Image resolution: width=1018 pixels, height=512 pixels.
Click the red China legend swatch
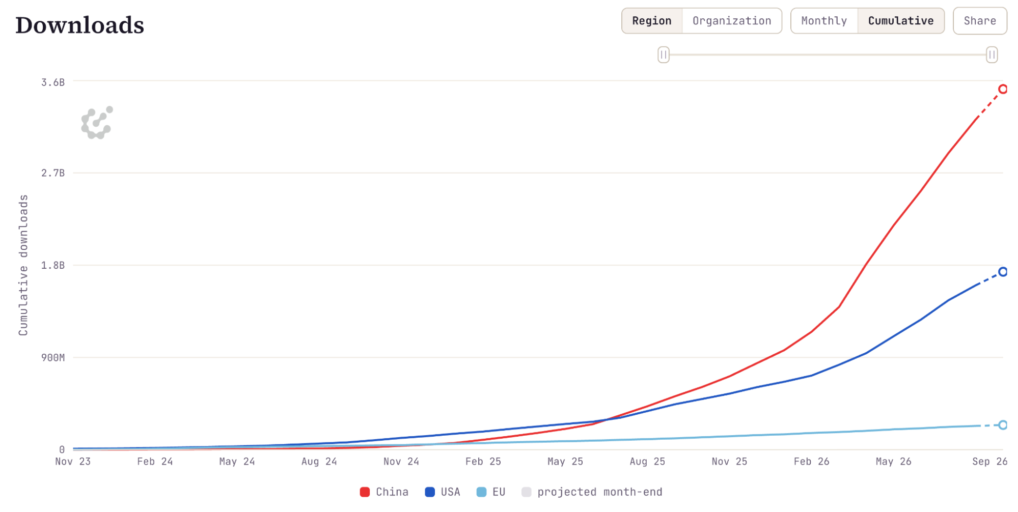[365, 492]
